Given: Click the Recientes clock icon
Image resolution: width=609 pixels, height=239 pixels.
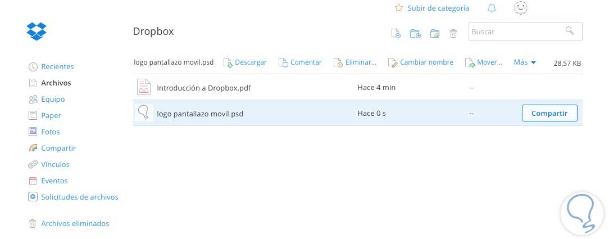Looking at the screenshot, I should pyautogui.click(x=33, y=67).
